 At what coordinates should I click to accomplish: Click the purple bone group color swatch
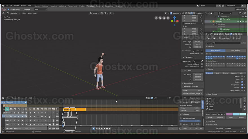point(229,114)
